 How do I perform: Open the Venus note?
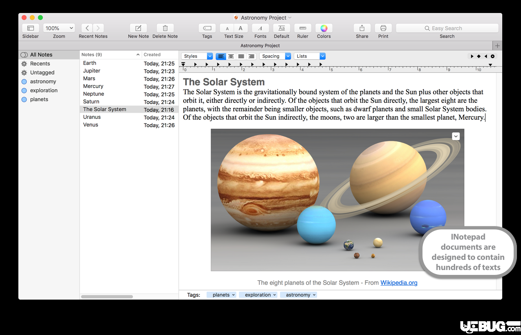coord(129,125)
